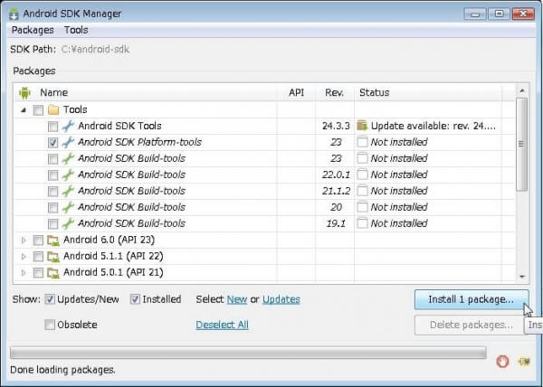Expand the Android 5.1.1 (API 22) group

(24, 256)
